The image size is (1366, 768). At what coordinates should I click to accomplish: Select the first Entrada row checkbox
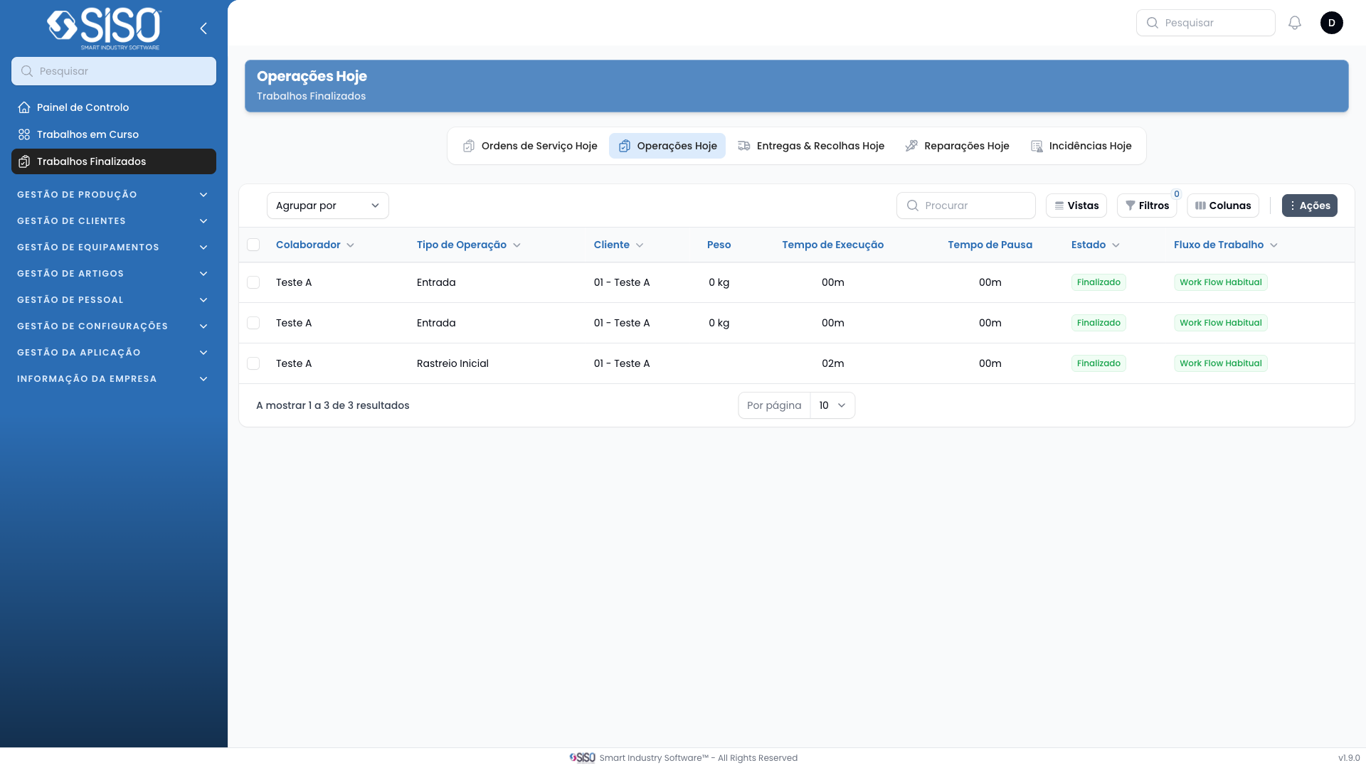(253, 282)
